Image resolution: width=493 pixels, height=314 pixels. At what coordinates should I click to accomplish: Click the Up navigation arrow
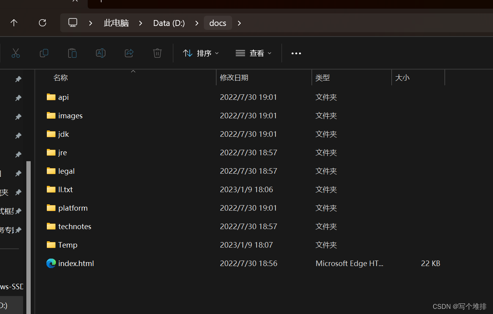[14, 23]
